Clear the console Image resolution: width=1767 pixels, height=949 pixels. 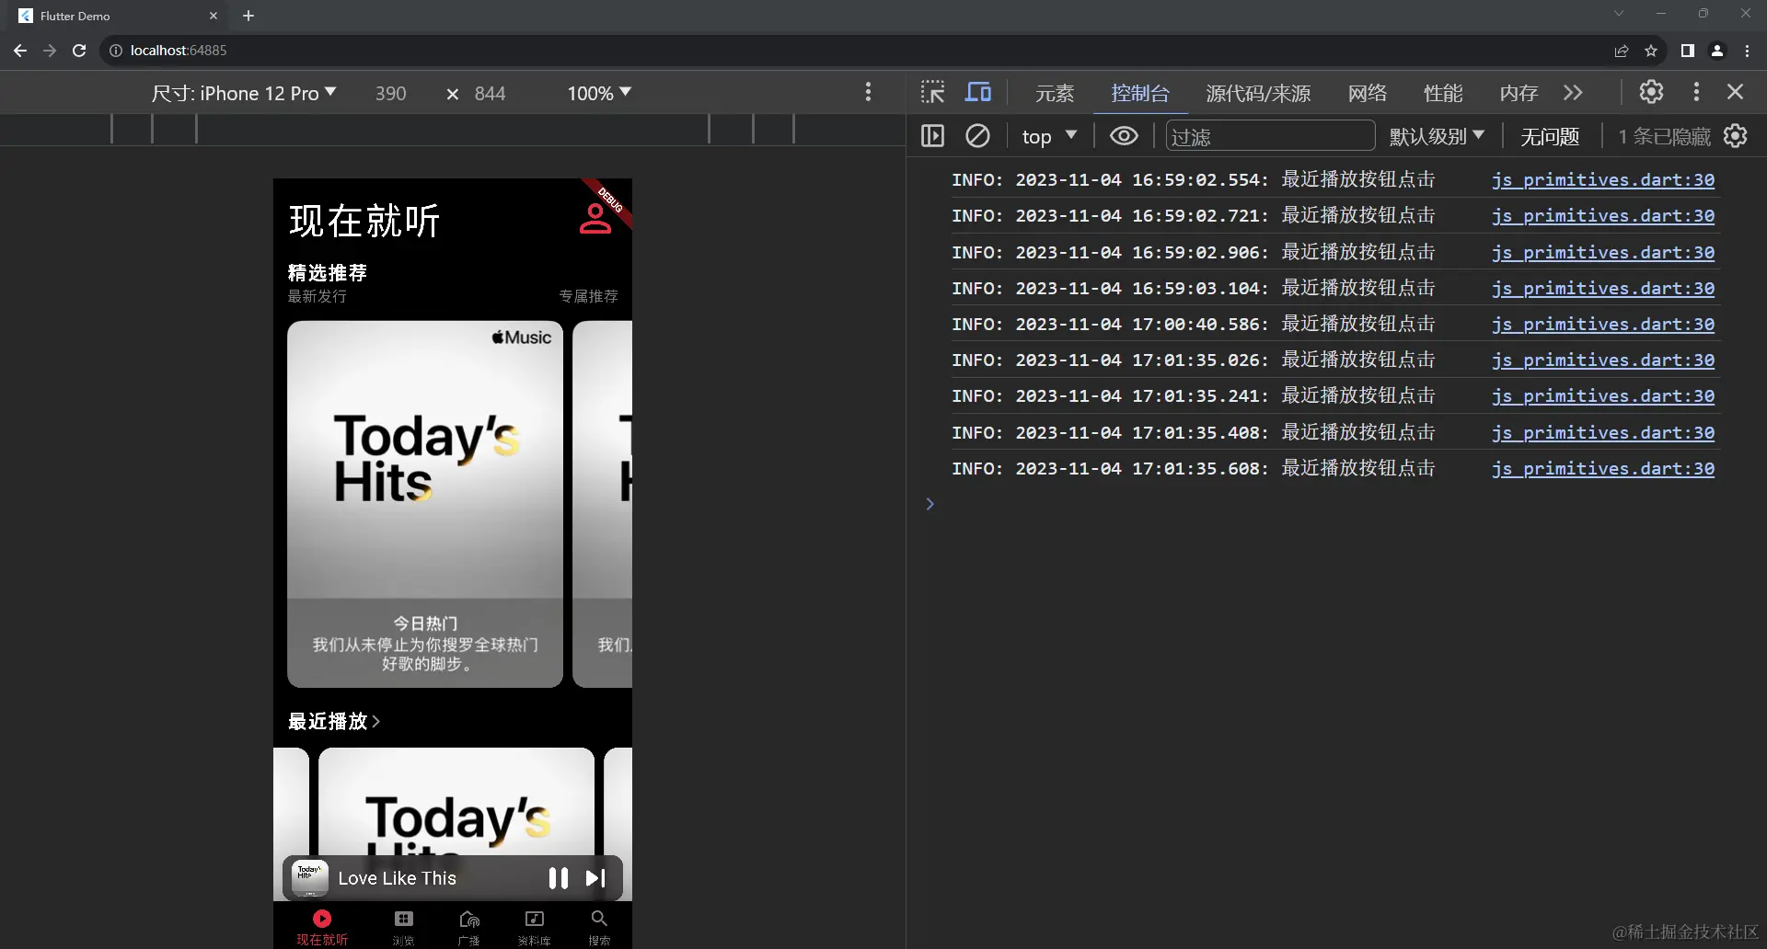977,136
